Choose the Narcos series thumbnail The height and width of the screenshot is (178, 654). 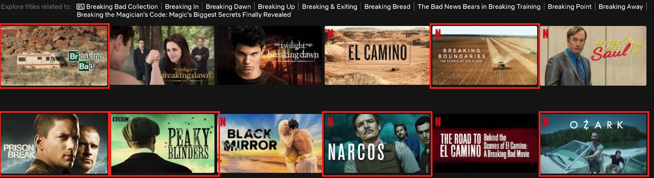(x=377, y=144)
